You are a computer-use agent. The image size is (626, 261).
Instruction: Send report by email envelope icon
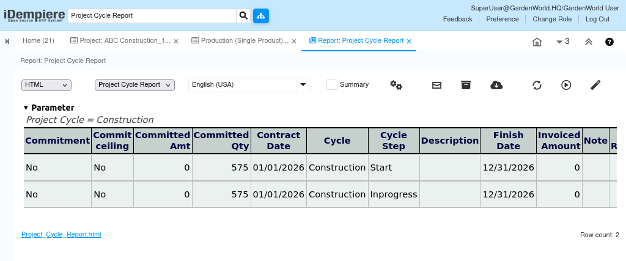436,85
